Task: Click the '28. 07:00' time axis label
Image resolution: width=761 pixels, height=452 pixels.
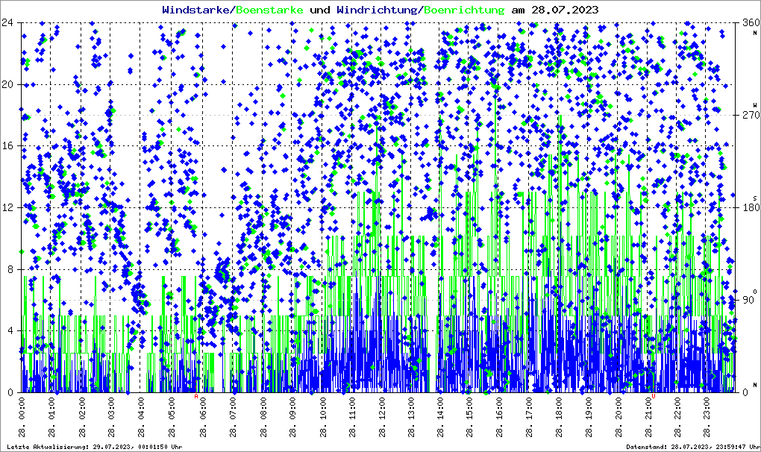Action: coord(233,417)
